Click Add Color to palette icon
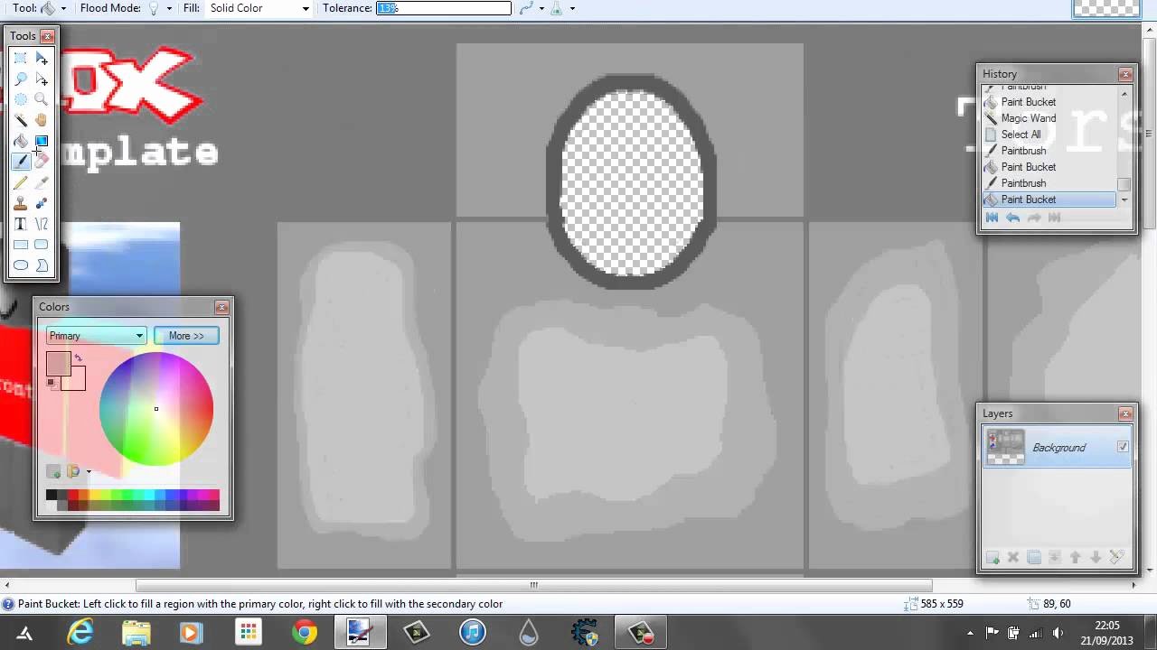 click(54, 471)
